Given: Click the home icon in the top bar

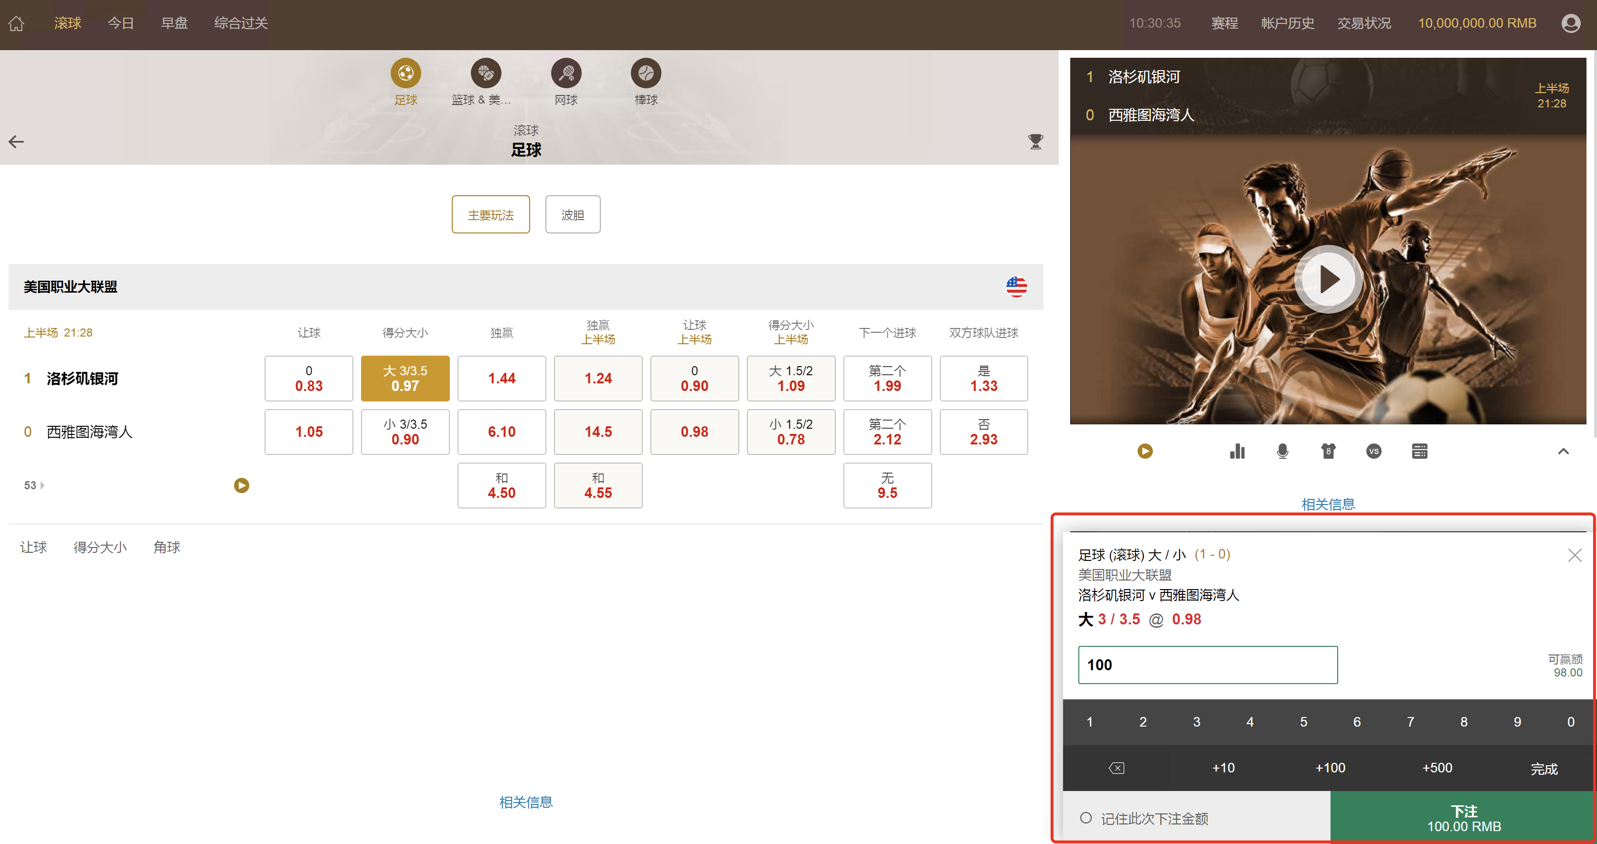Looking at the screenshot, I should point(15,22).
